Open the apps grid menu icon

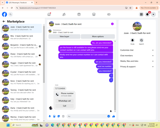coord(141,14)
